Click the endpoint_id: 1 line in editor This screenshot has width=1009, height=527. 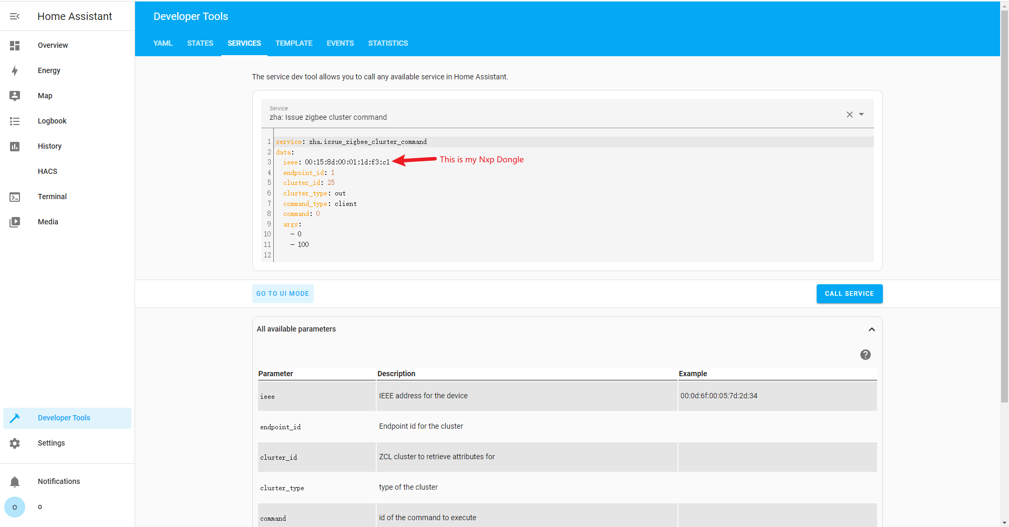tap(309, 173)
